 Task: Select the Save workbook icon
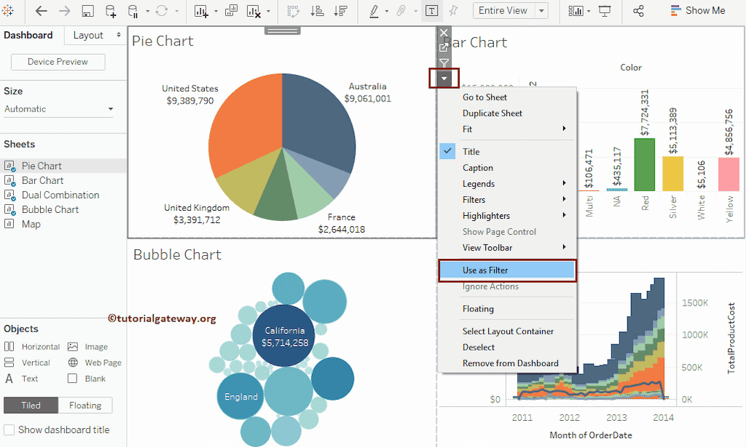86,11
